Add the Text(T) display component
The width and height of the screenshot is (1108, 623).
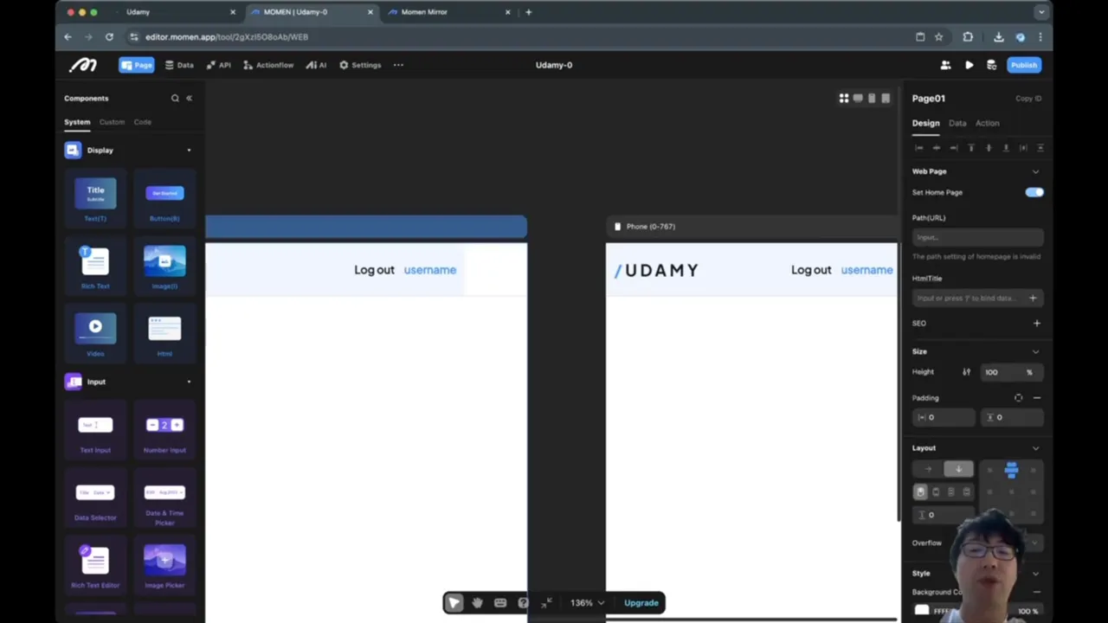click(95, 199)
